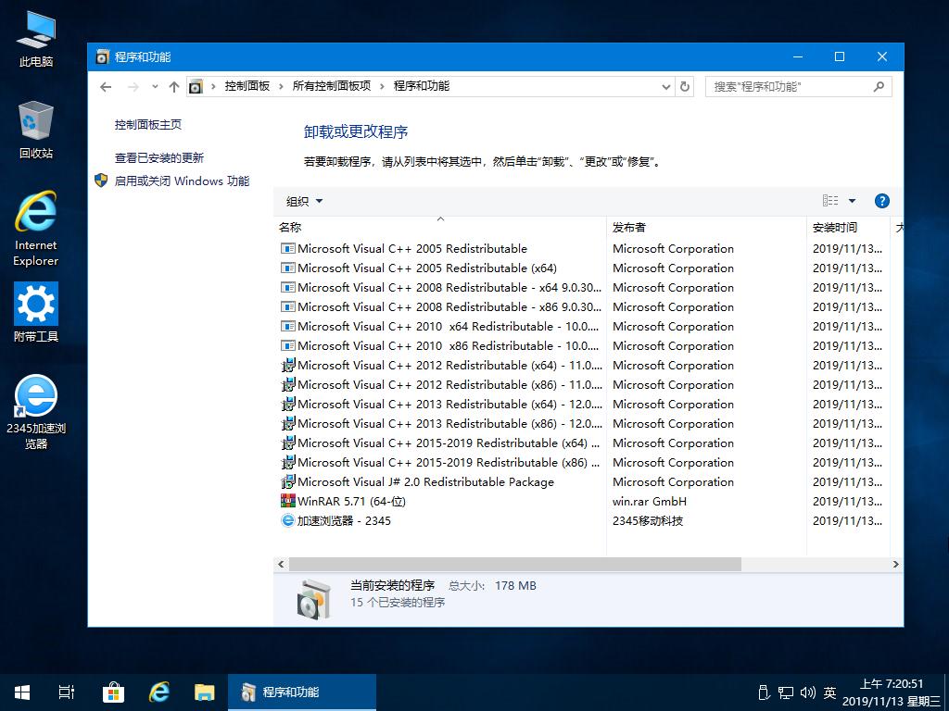The width and height of the screenshot is (949, 711).
Task: Sort by the 发布者 column header
Action: tap(706, 228)
